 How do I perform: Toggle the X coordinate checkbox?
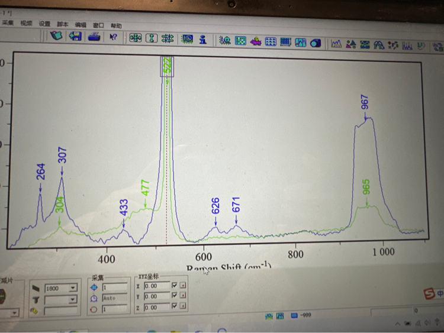pyautogui.click(x=175, y=285)
